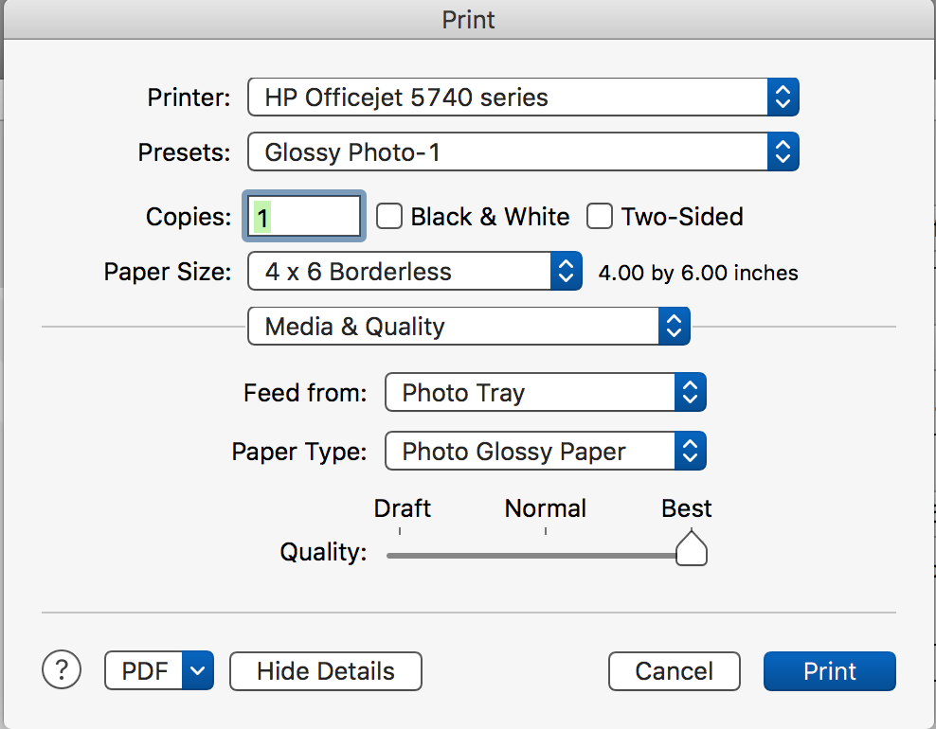Click the Hide Details button
Image resolution: width=936 pixels, height=729 pixels.
tap(325, 671)
